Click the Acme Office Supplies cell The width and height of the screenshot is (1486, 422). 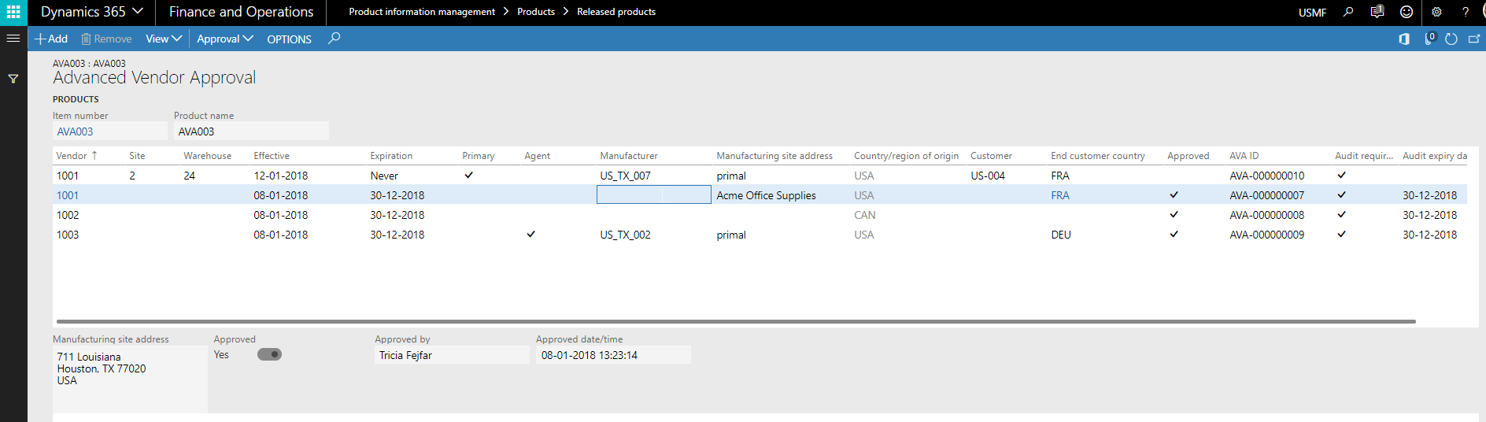tap(766, 195)
